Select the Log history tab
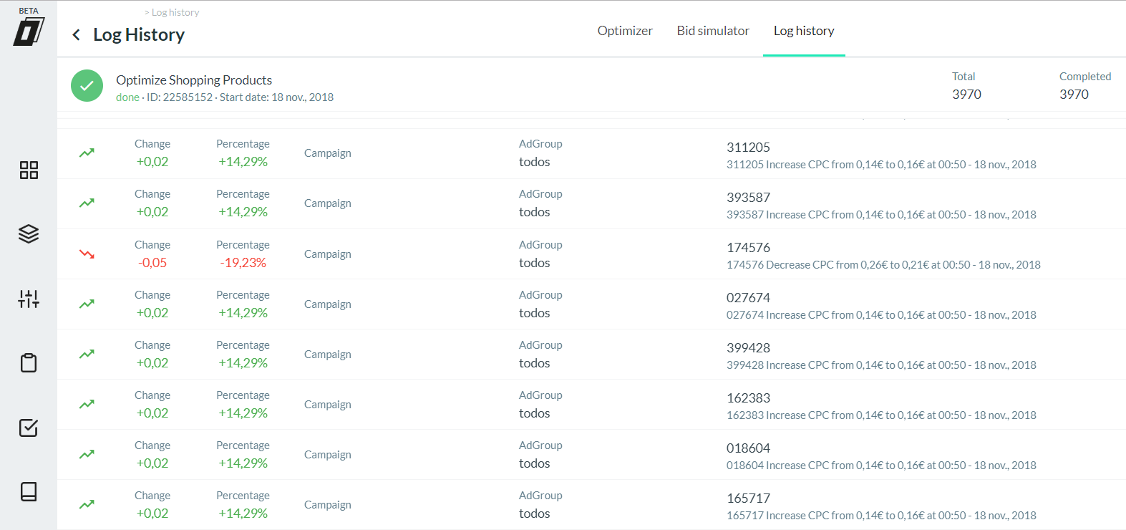 click(x=804, y=31)
